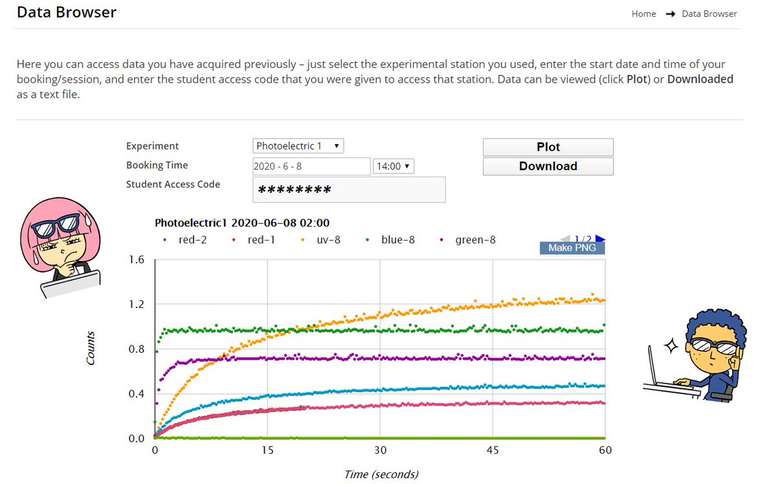This screenshot has width=777, height=484.
Task: Open the Photoelectric 1 experiment dropdown
Action: click(297, 146)
